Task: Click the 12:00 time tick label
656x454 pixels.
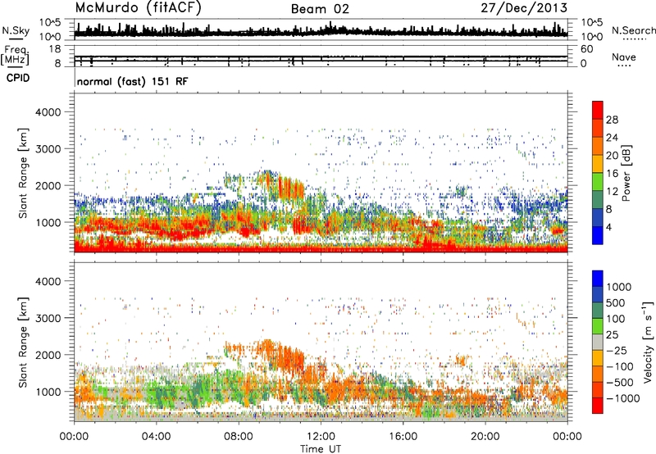Action: (x=321, y=437)
